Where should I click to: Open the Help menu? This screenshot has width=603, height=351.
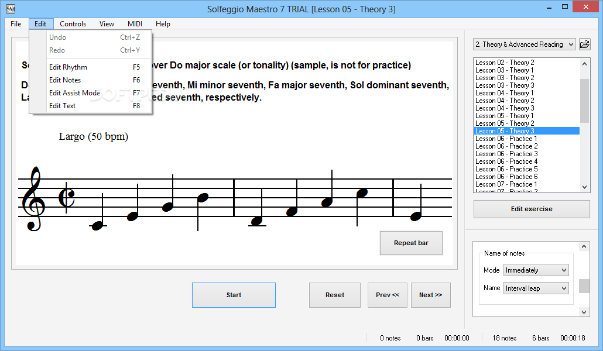(163, 24)
